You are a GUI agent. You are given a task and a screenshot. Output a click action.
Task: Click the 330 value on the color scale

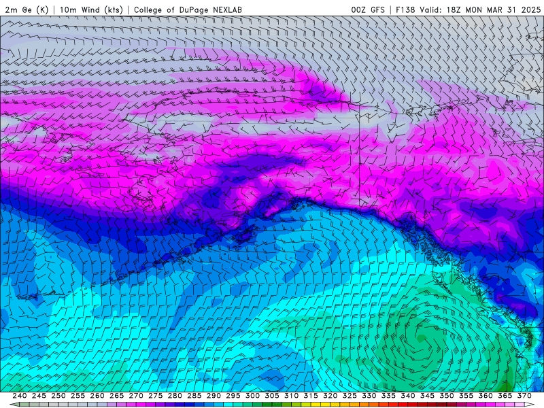(x=369, y=396)
